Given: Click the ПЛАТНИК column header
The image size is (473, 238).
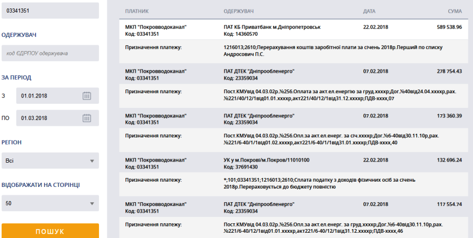Looking at the screenshot, I should (137, 11).
